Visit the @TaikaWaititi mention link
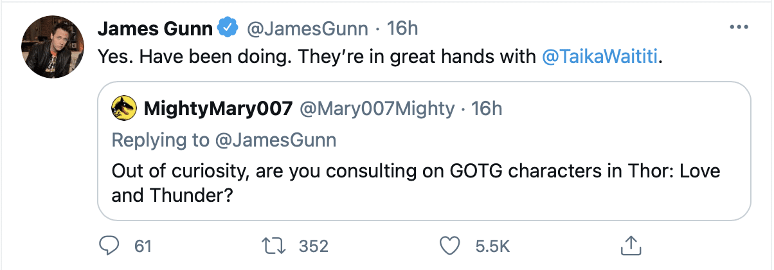Screen dimensions: 774x270 [x=600, y=57]
